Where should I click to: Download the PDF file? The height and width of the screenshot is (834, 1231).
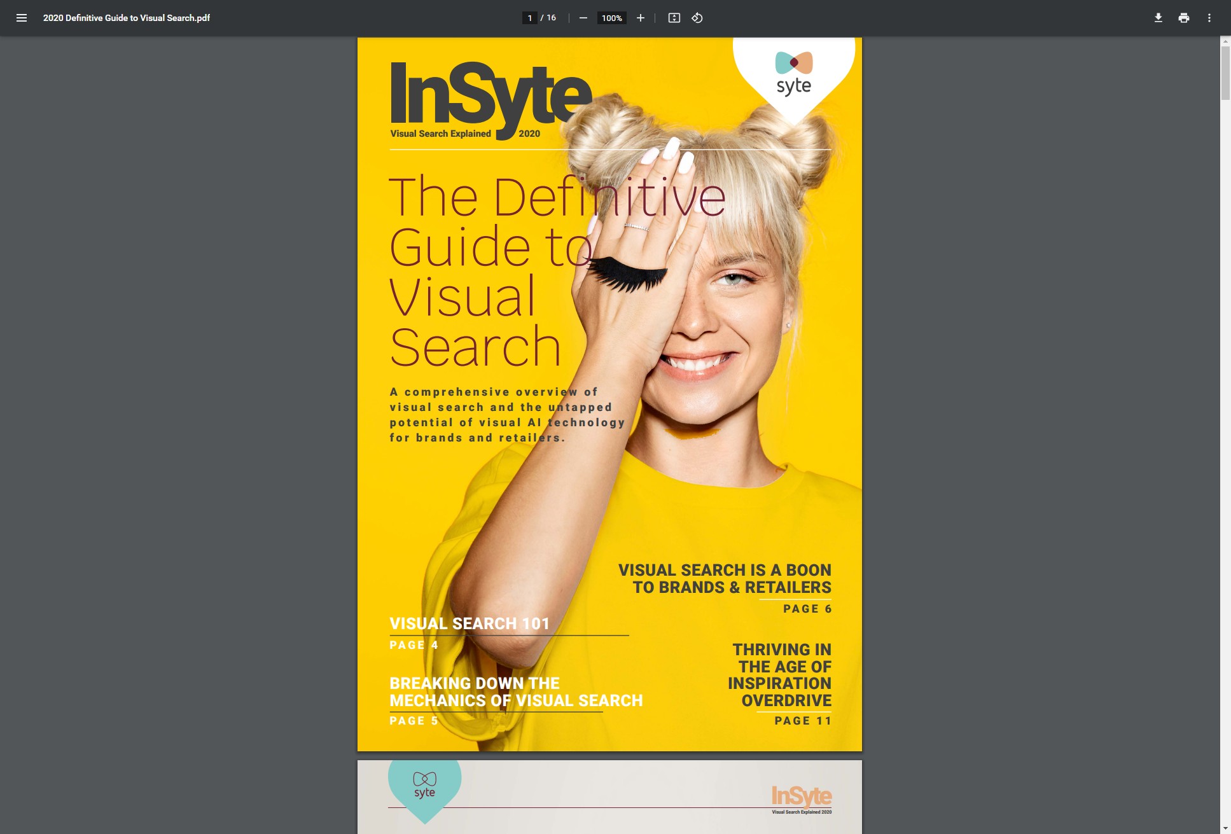pyautogui.click(x=1158, y=18)
